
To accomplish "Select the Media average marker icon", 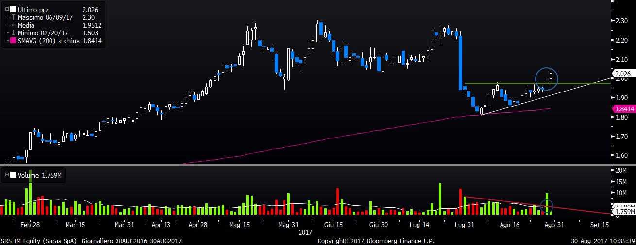I will [13, 25].
